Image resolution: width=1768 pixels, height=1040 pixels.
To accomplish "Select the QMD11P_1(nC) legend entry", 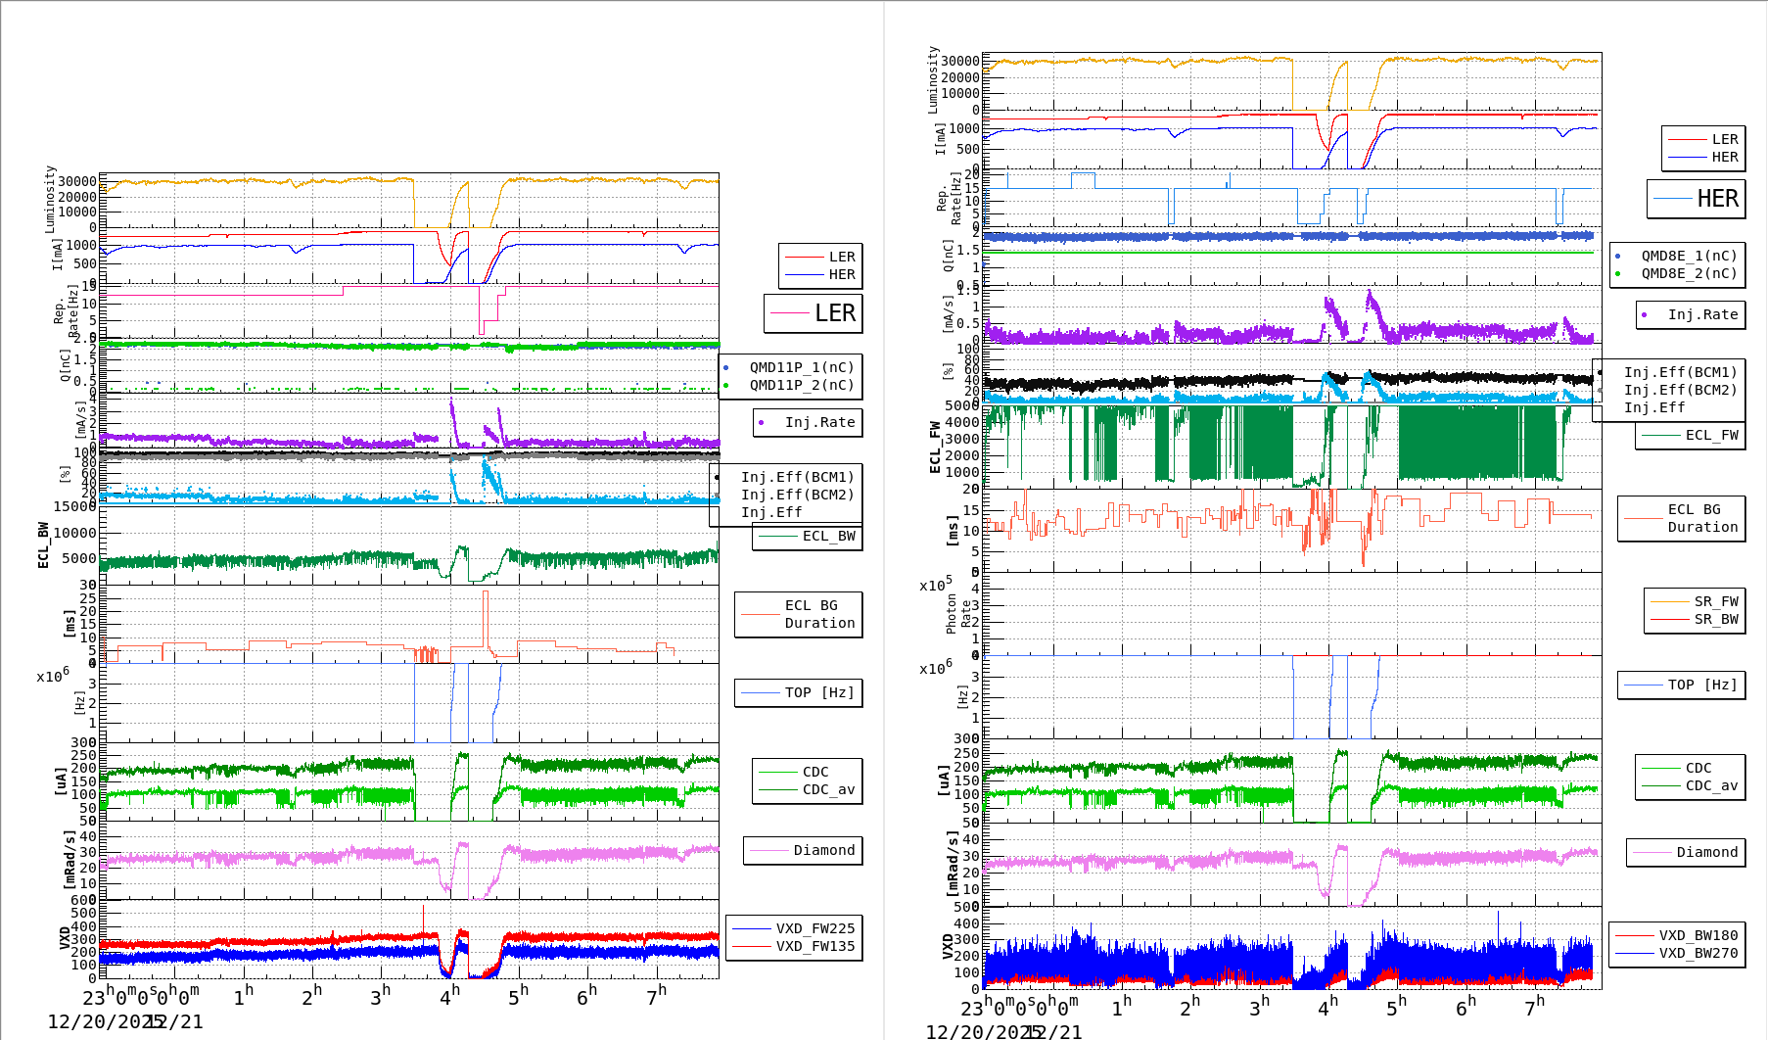I will tap(801, 367).
